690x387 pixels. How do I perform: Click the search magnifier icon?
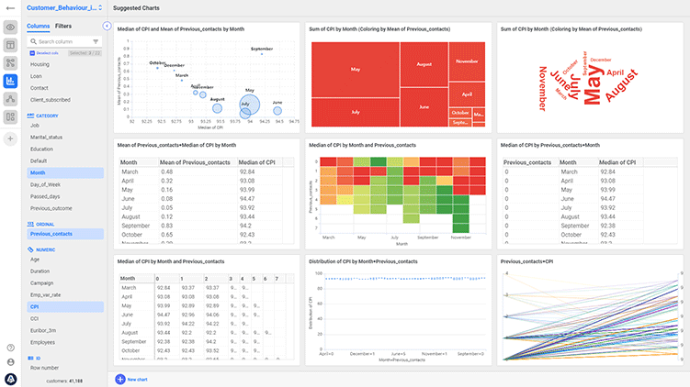pyautogui.click(x=33, y=42)
